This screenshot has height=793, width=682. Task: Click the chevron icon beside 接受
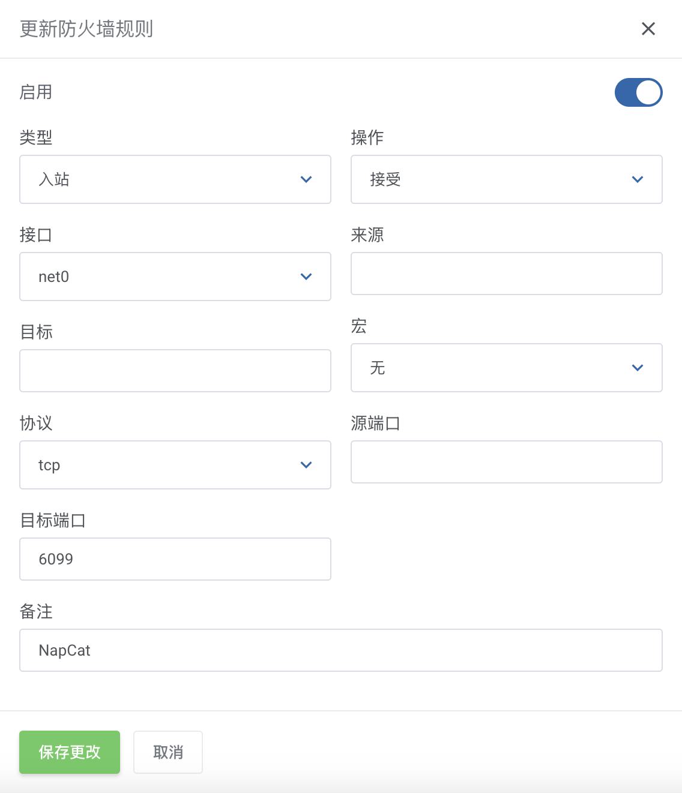point(638,179)
